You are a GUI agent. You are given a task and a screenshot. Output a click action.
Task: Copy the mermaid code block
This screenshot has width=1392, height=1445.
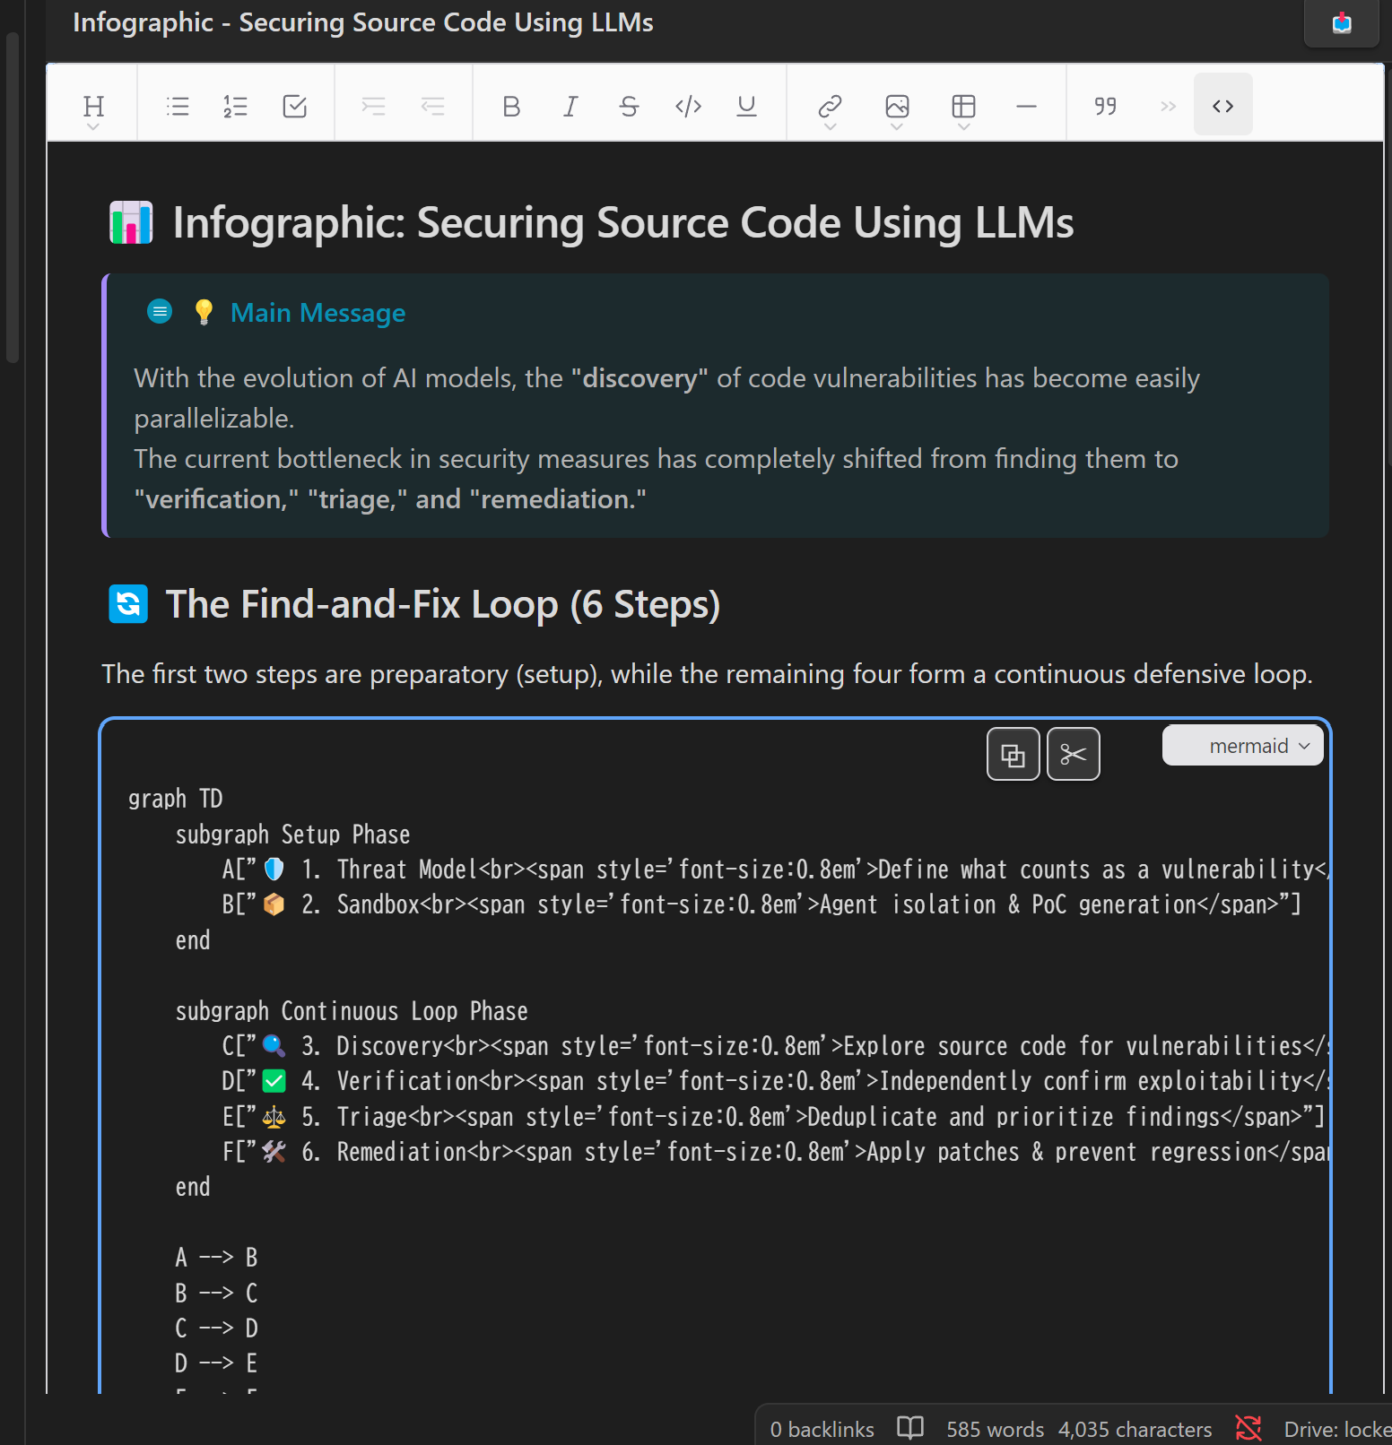(x=1014, y=755)
